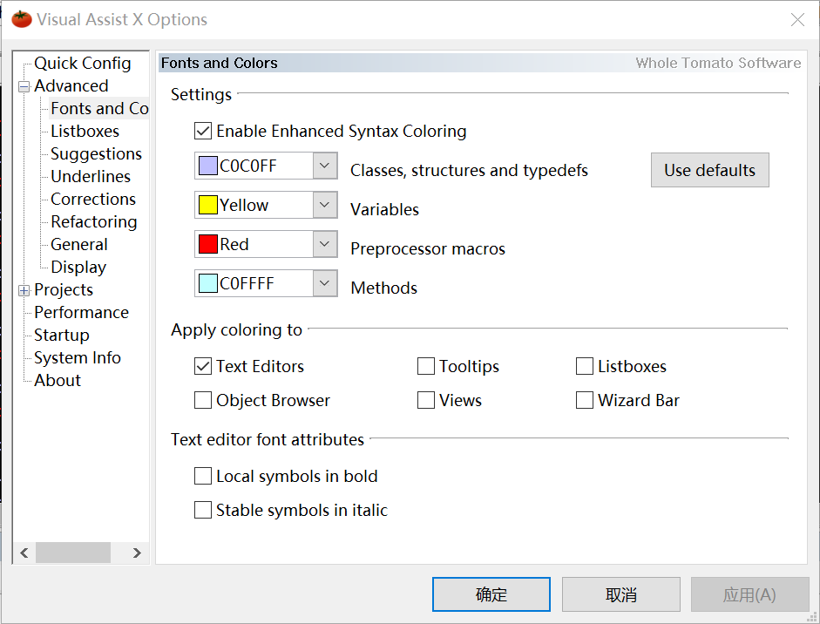This screenshot has height=624, width=820.
Task: Select Quick Config in the sidebar
Action: [x=83, y=63]
